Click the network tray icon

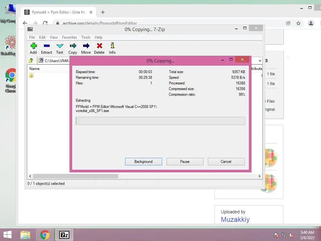click(x=284, y=235)
